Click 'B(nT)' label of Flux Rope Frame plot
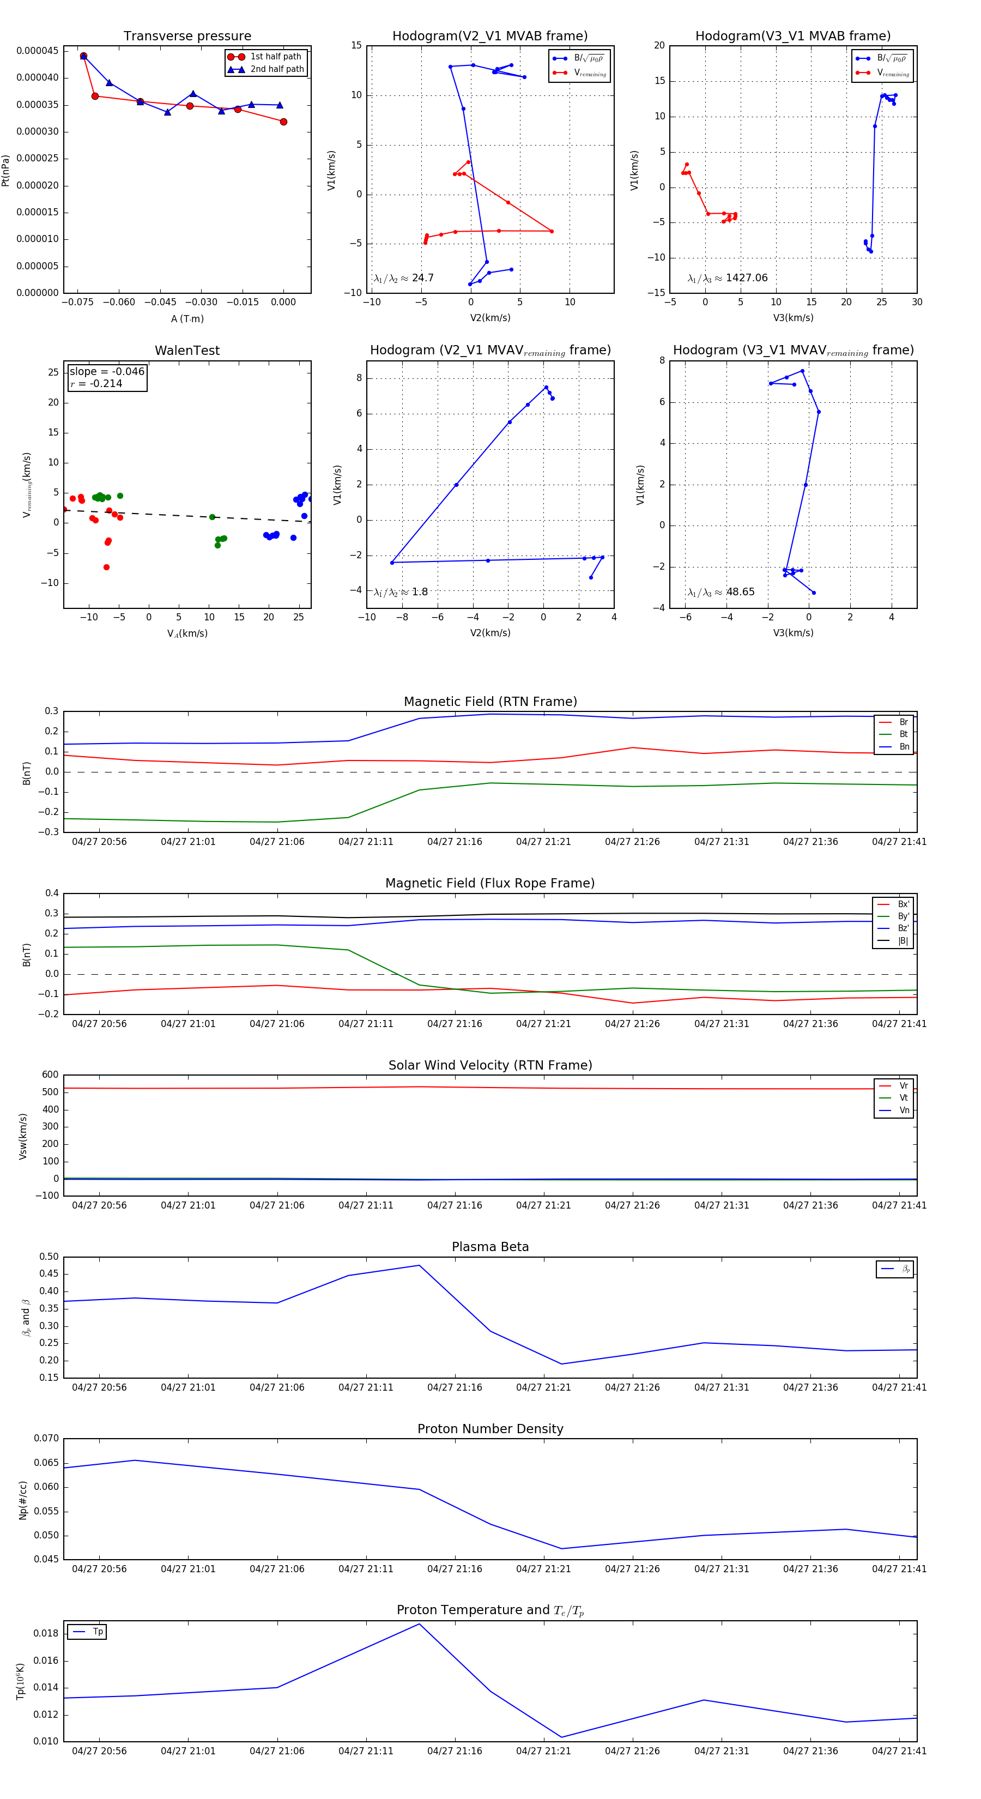 (x=27, y=955)
